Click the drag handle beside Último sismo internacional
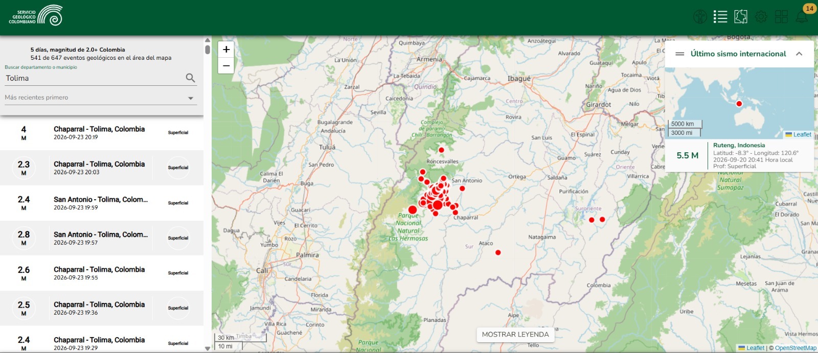This screenshot has width=818, height=353. (680, 54)
